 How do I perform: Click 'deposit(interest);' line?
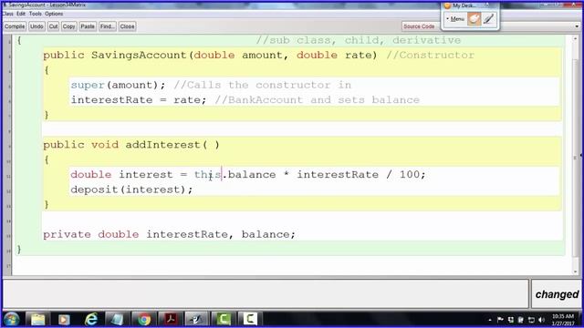(131, 190)
